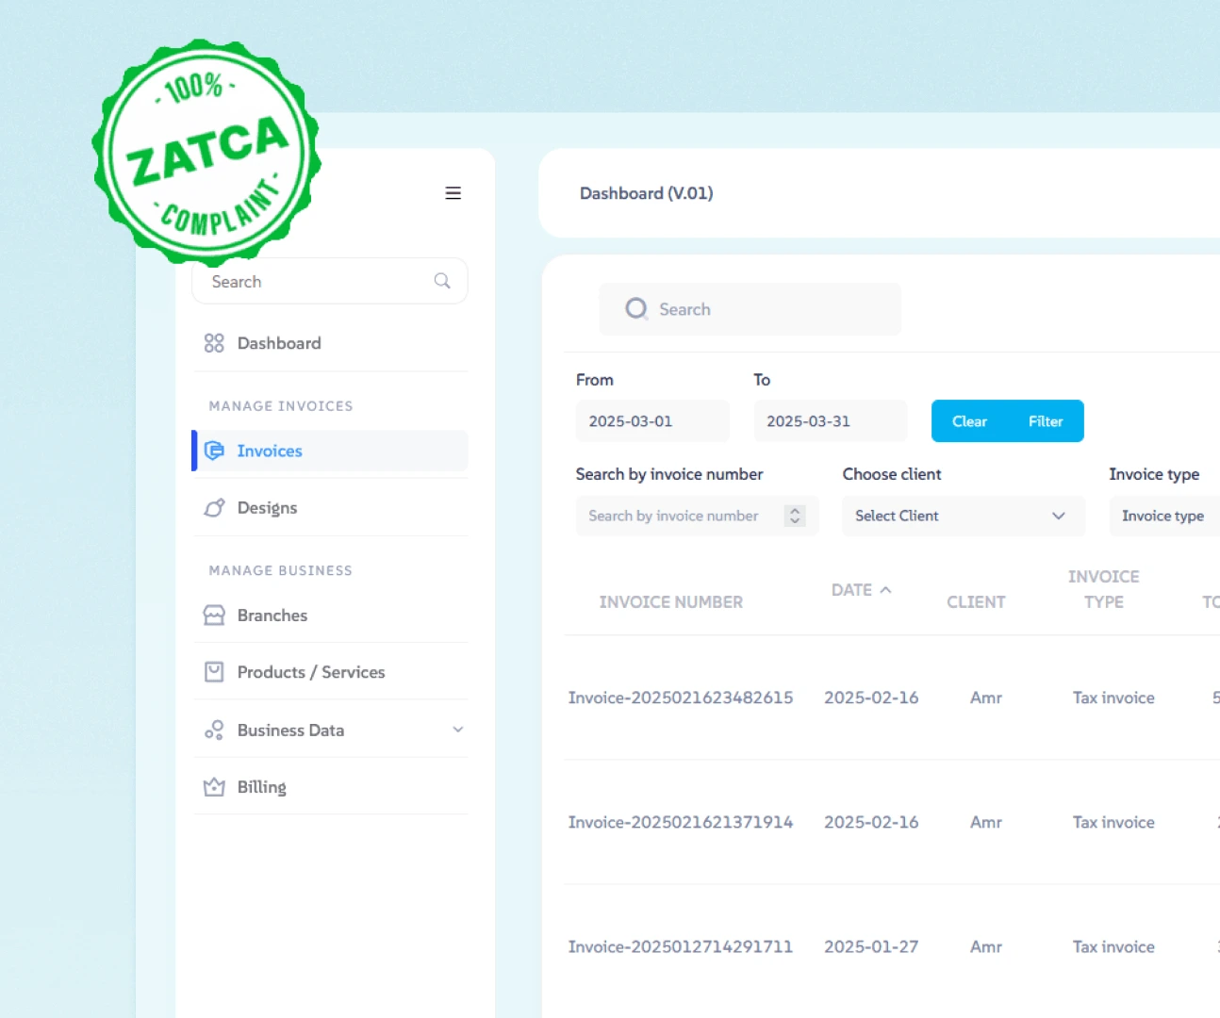Toggle the hamburger menu at the sidebar top
This screenshot has width=1220, height=1018.
pyautogui.click(x=453, y=193)
